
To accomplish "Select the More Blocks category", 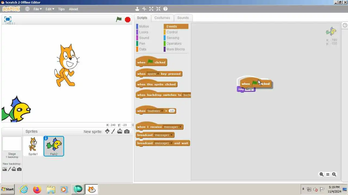I will pos(175,49).
